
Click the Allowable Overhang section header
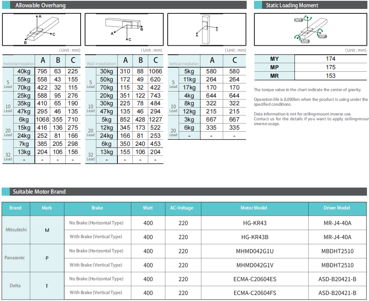[x=41, y=5]
